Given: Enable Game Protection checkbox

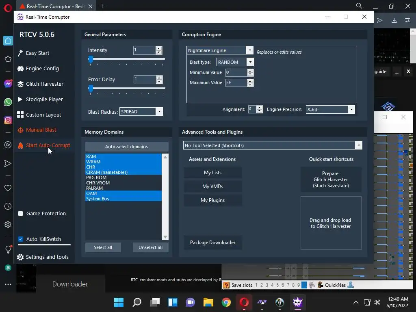Looking at the screenshot, I should 20,213.
